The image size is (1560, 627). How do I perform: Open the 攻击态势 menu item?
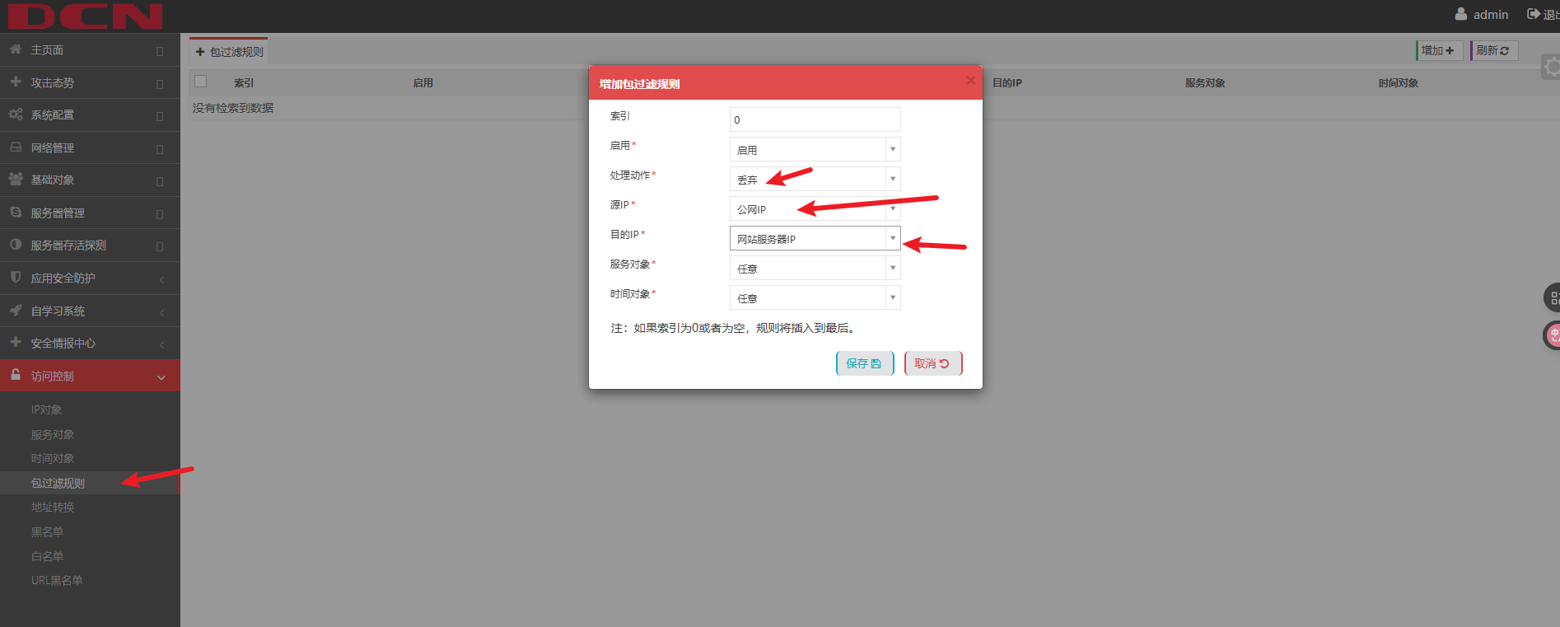[x=90, y=82]
